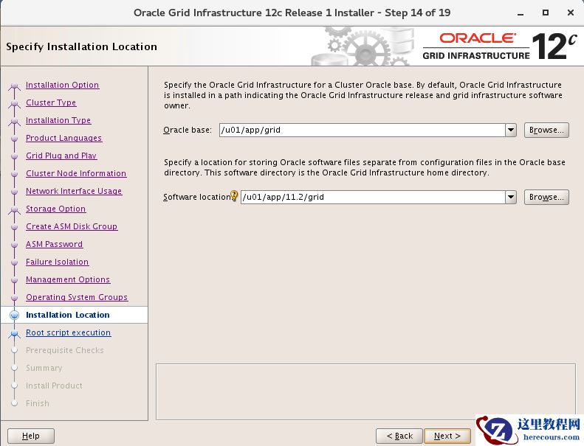Open the Oracle base dropdown arrow
The height and width of the screenshot is (446, 584).
(x=511, y=130)
